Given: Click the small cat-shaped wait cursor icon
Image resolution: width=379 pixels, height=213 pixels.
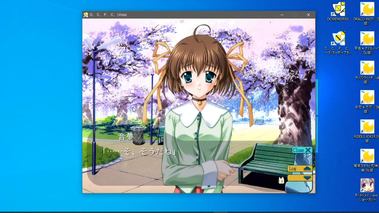Looking at the screenshot, I should coord(281,180).
